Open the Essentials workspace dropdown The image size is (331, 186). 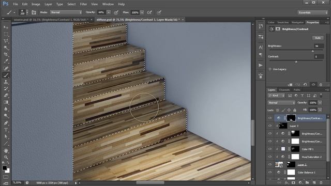(x=312, y=12)
